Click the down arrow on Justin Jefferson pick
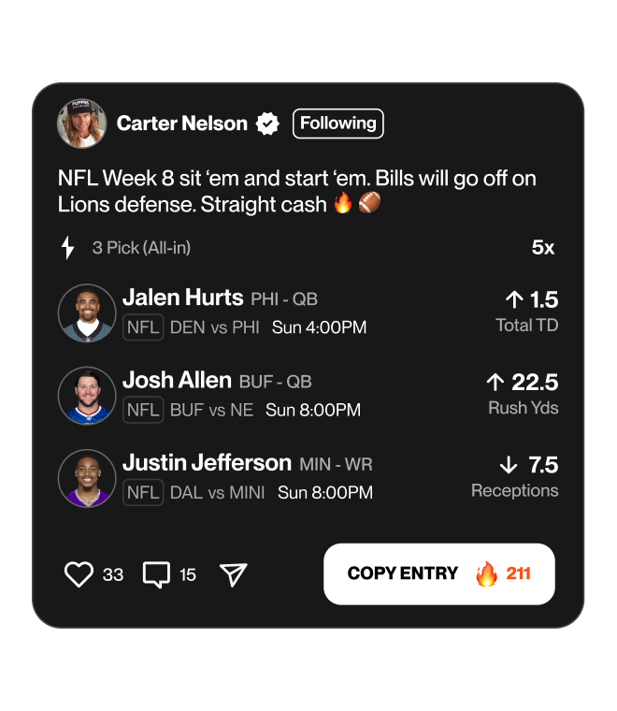The height and width of the screenshot is (711, 617). [509, 465]
